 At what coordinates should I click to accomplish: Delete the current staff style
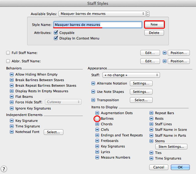tap(154, 33)
